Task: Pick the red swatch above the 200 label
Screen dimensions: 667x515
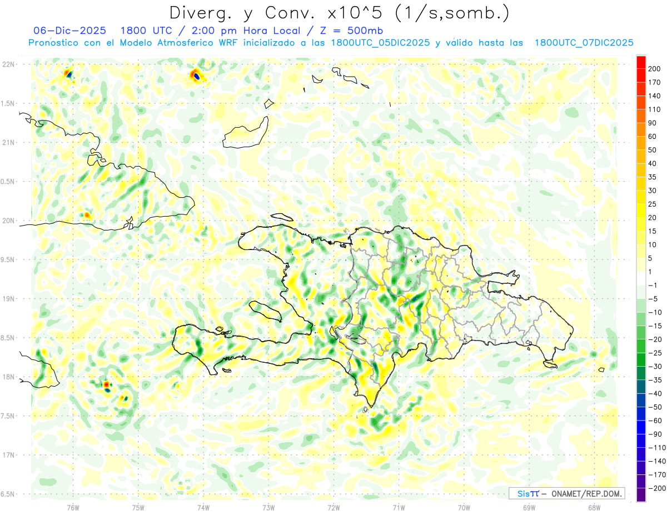Action: tap(641, 62)
